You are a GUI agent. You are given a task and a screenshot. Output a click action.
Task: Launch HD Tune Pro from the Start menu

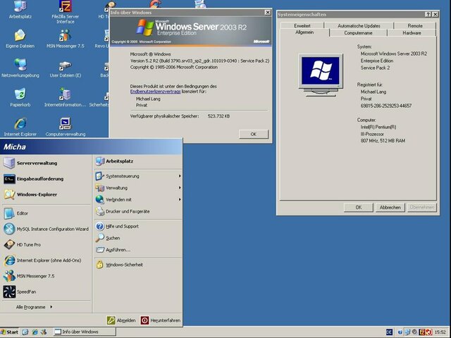pyautogui.click(x=45, y=244)
